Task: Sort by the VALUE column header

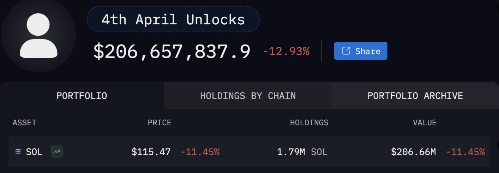Action: click(x=425, y=123)
